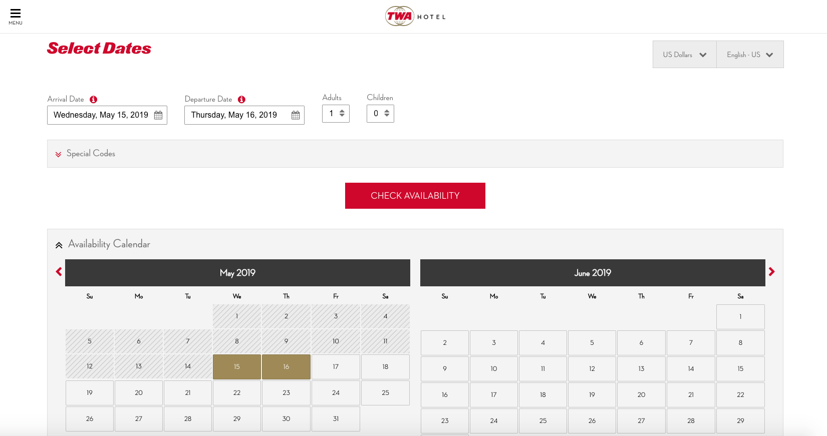Image resolution: width=827 pixels, height=436 pixels.
Task: Open the English - US language dropdown
Action: point(750,55)
